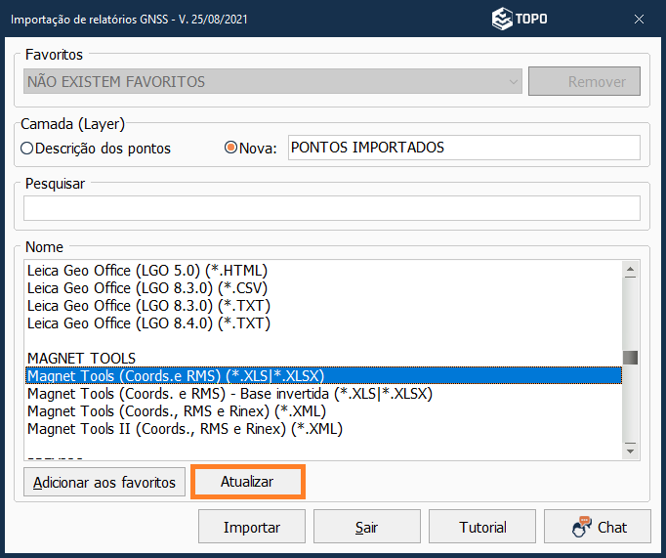Select the Descrição dos pontos radio option

27,149
